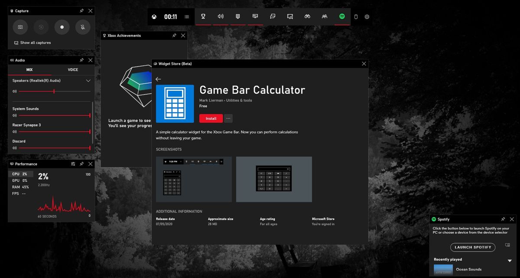Start recording with the record button
Screen dimensions: 520x278
tap(62, 27)
